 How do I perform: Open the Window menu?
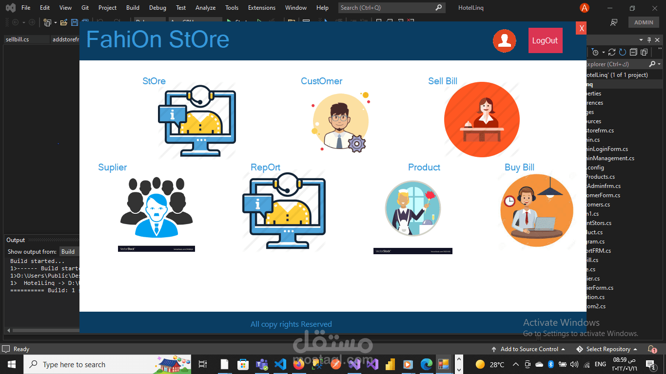click(x=296, y=8)
